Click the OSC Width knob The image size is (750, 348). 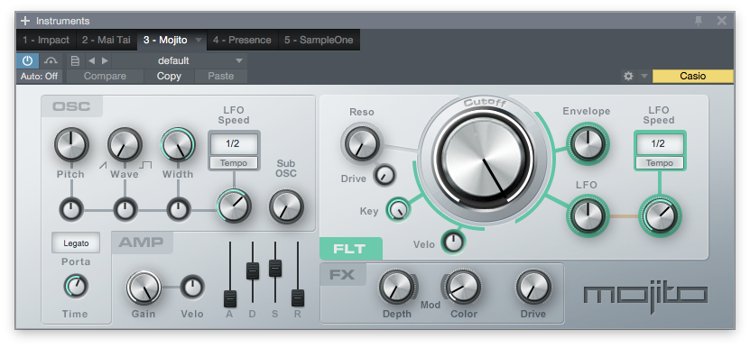pyautogui.click(x=178, y=144)
